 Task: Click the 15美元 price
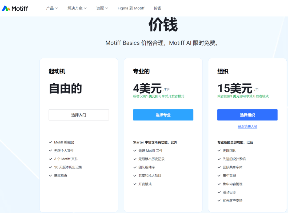[x=235, y=88]
